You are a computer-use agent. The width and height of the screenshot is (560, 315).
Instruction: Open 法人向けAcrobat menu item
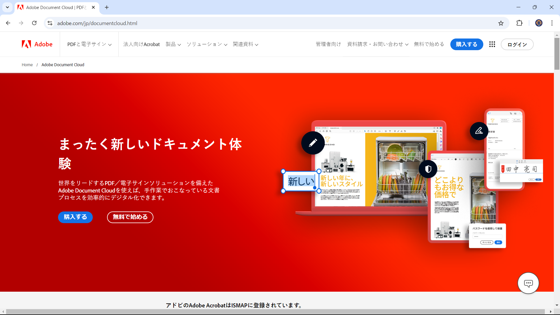[141, 44]
